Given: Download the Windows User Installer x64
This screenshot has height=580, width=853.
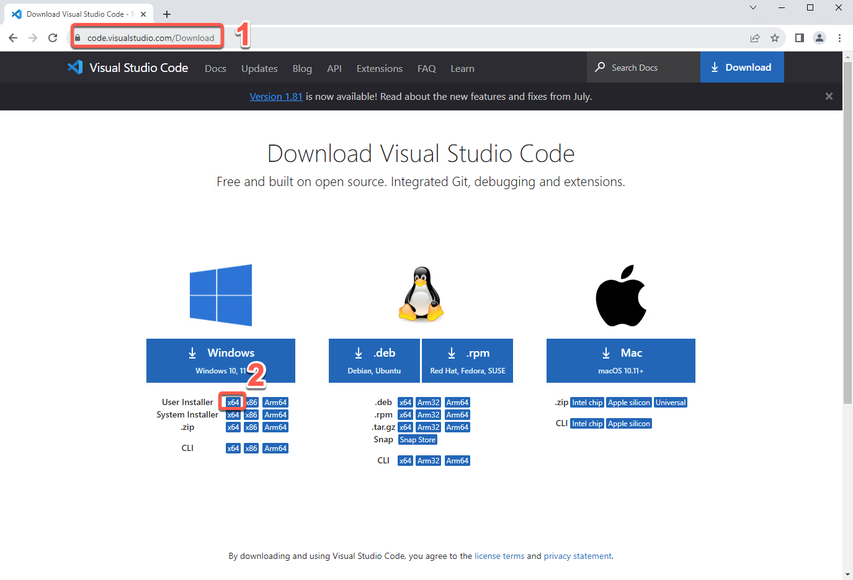Looking at the screenshot, I should click(x=233, y=403).
